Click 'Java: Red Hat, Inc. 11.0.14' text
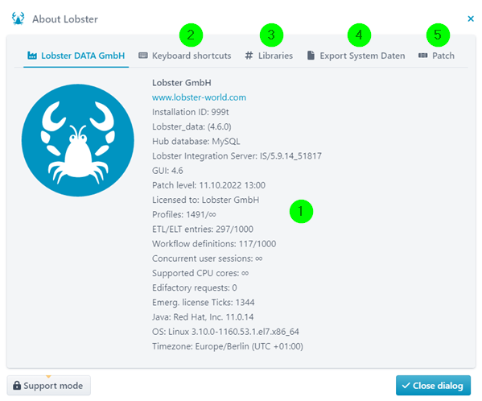 pyautogui.click(x=203, y=317)
